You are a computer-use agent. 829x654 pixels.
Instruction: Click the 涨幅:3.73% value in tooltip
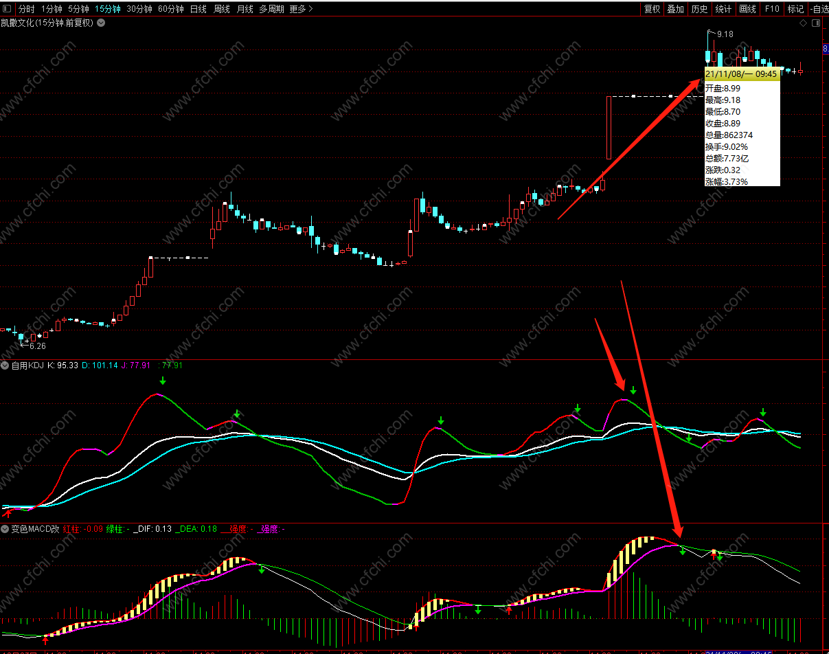[x=727, y=181]
